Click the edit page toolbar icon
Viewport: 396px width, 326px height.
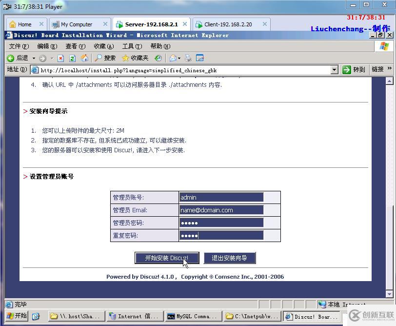point(200,58)
